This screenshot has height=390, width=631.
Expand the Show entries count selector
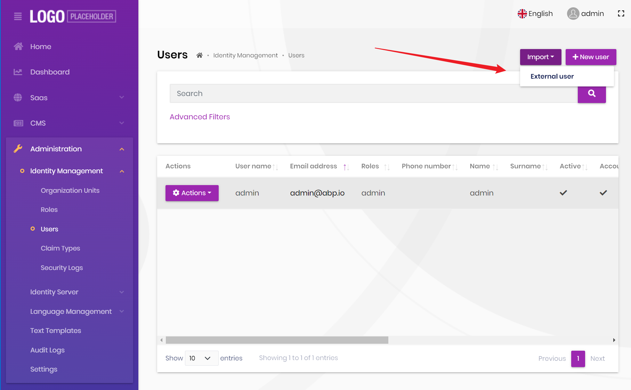201,358
